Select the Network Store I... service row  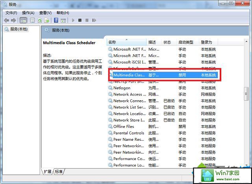(163, 120)
